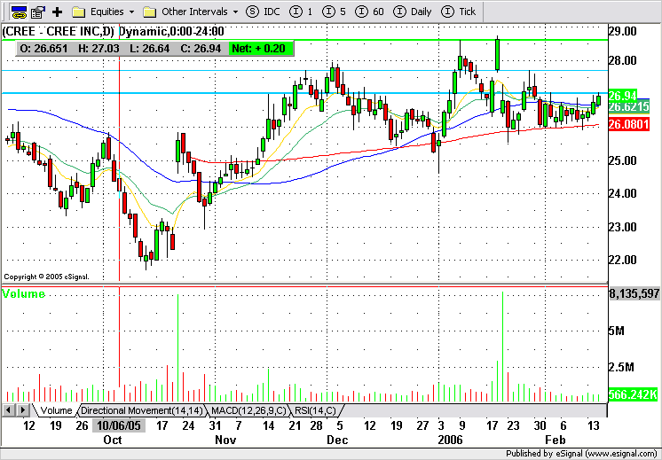This screenshot has width=662, height=460.
Task: Click the CREE INC chart title text
Action: click(114, 32)
